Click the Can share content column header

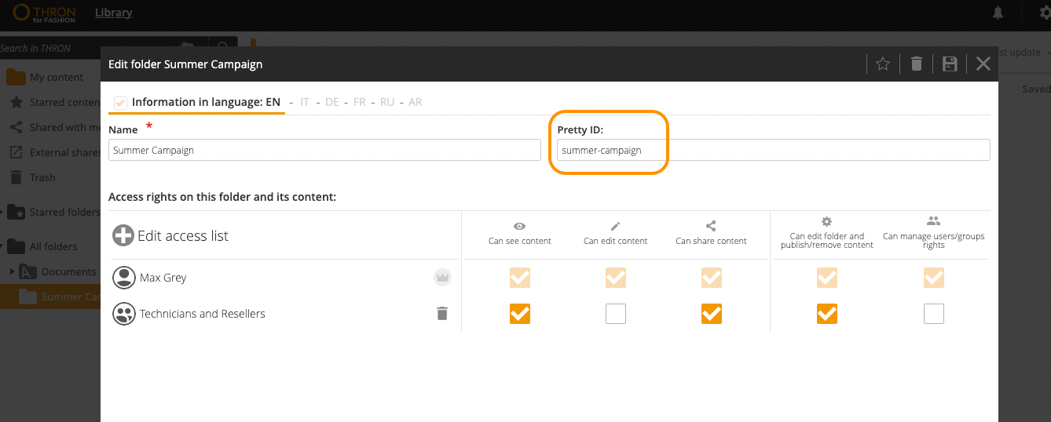(x=711, y=241)
